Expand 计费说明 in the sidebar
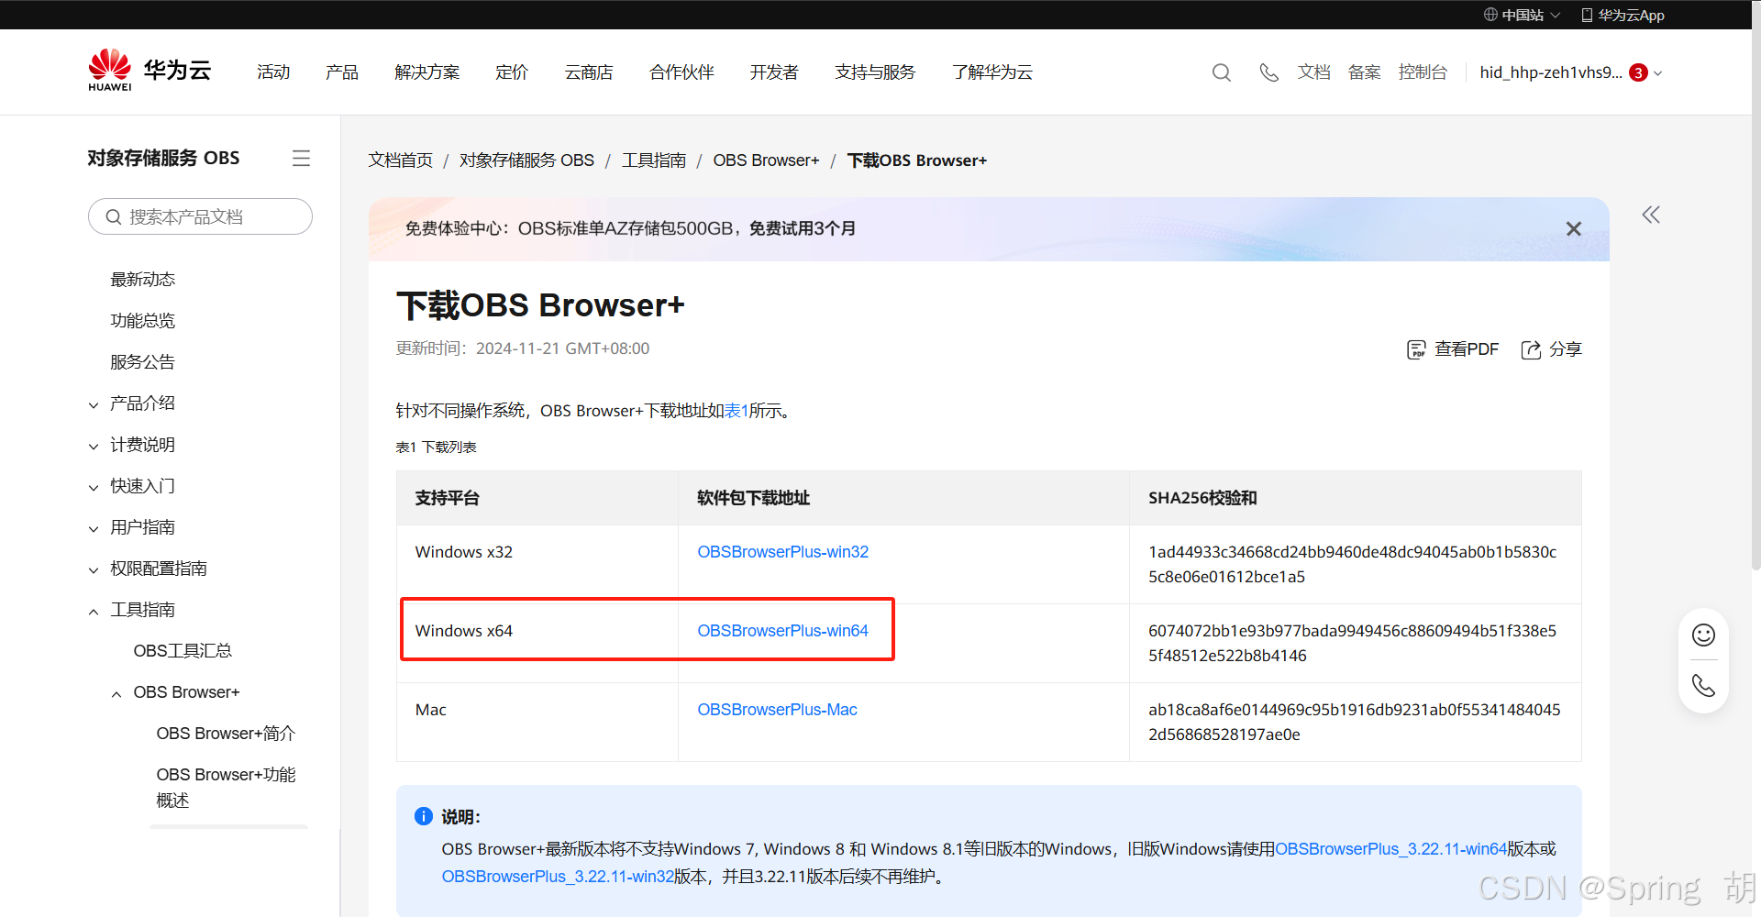The height and width of the screenshot is (917, 1761). 94,446
